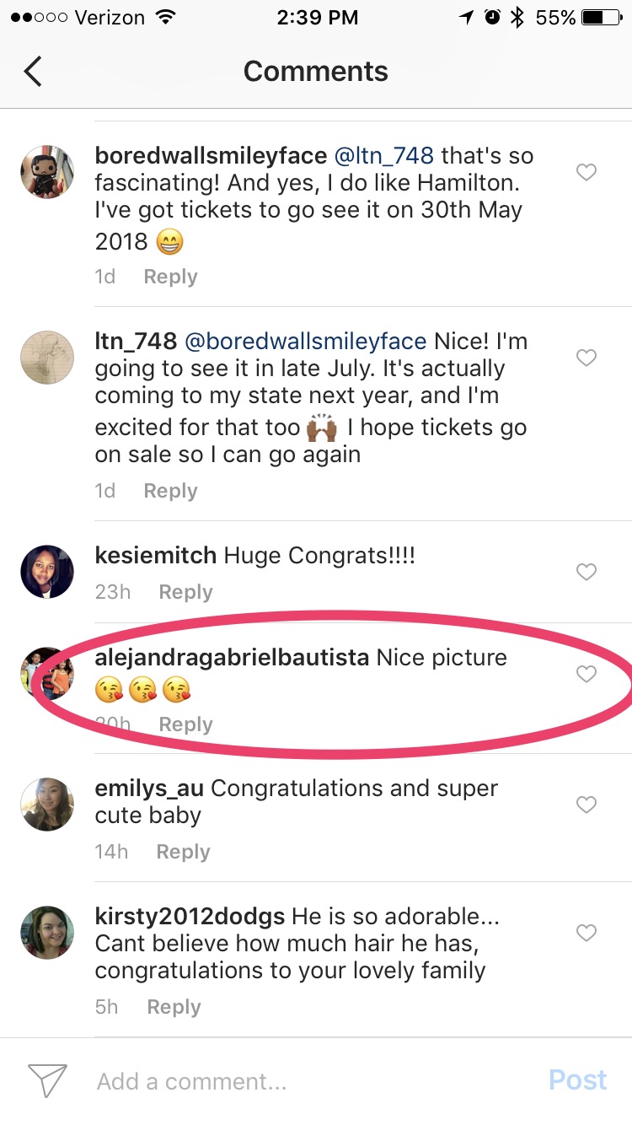View kesiemitch's profile photo
The image size is (632, 1125).
tap(47, 572)
